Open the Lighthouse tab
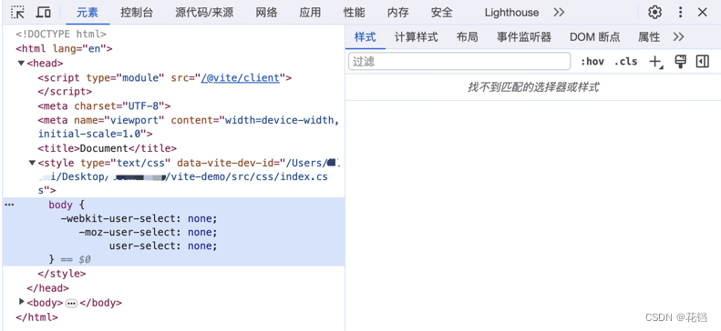 tap(511, 13)
